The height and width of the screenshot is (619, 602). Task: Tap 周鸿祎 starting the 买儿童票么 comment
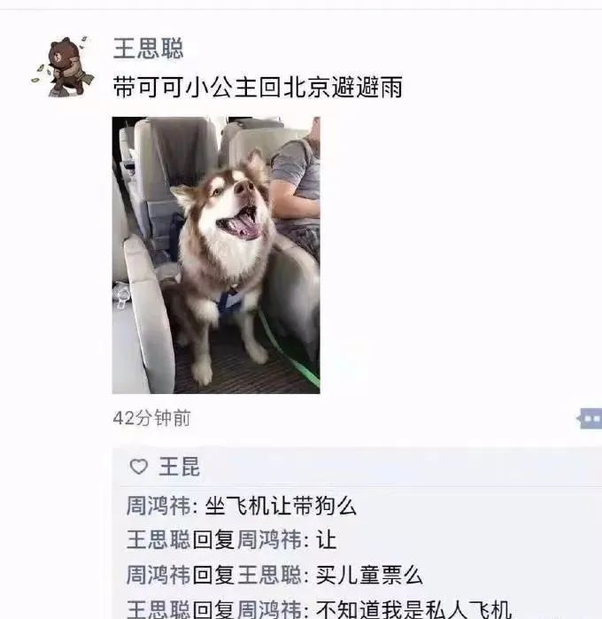tap(158, 575)
